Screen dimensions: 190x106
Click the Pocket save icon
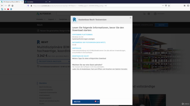(x=166, y=6)
